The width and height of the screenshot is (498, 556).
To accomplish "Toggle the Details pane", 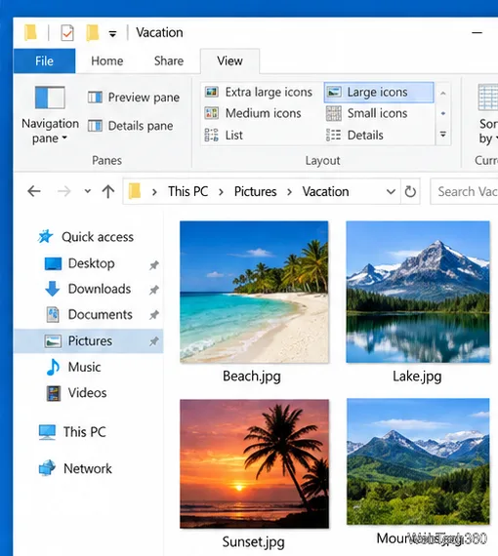I will pos(131,126).
